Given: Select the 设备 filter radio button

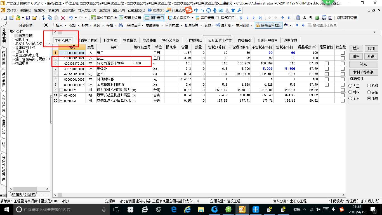Looking at the screenshot, I should [x=369, y=92].
